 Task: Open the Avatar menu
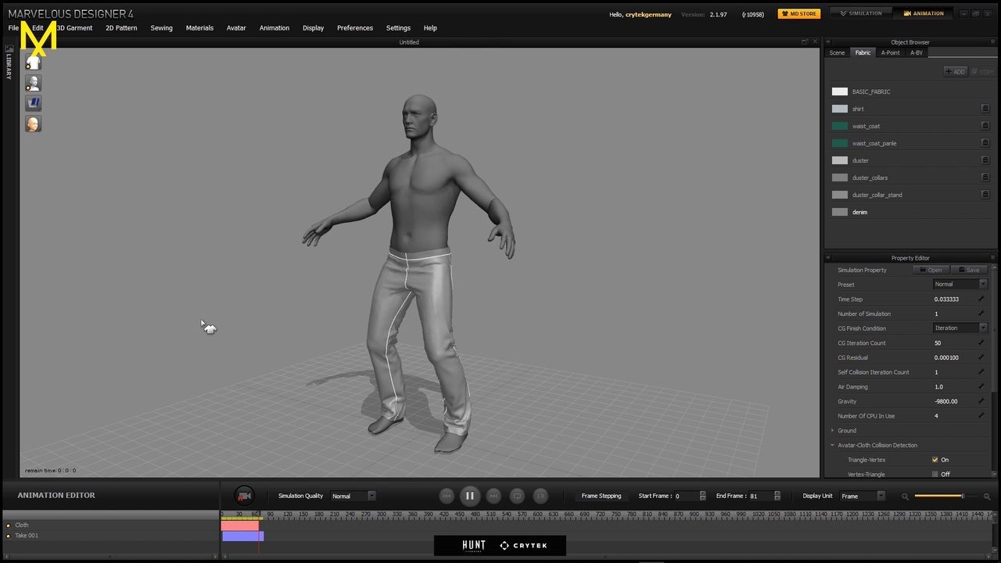click(236, 28)
